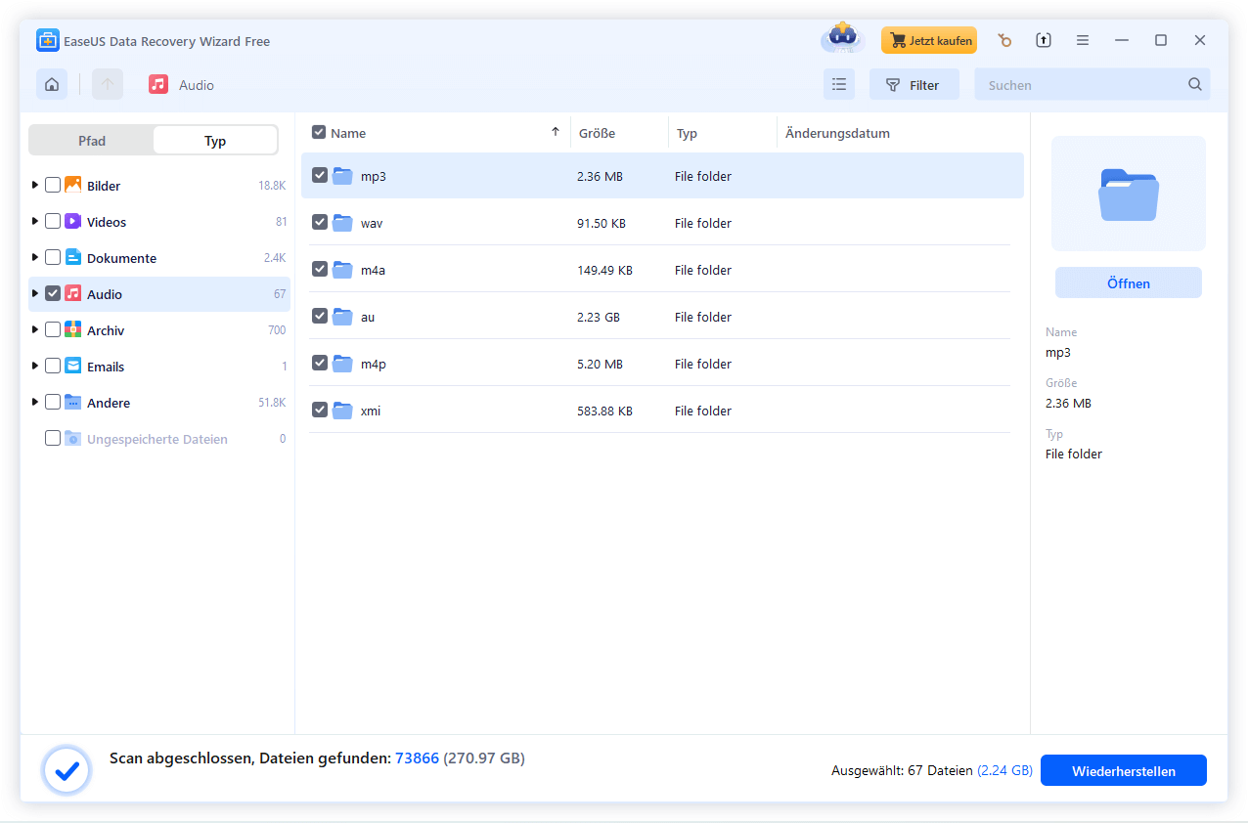Sort by the Größe column header
The image size is (1248, 823).
tap(597, 133)
